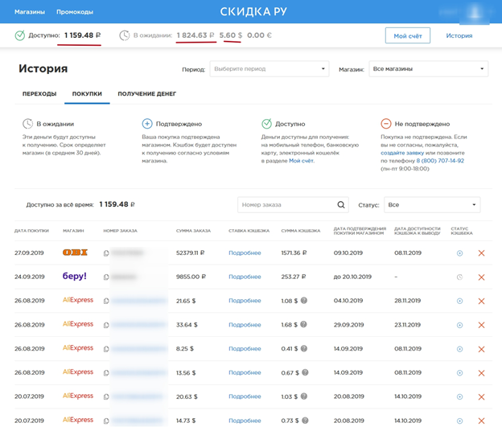The height and width of the screenshot is (427, 502).
Task: Click the pending clock status icon in the беру! row
Action: (460, 277)
